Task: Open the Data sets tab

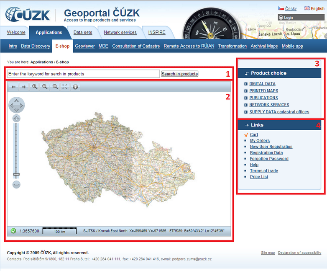Action: [x=83, y=32]
